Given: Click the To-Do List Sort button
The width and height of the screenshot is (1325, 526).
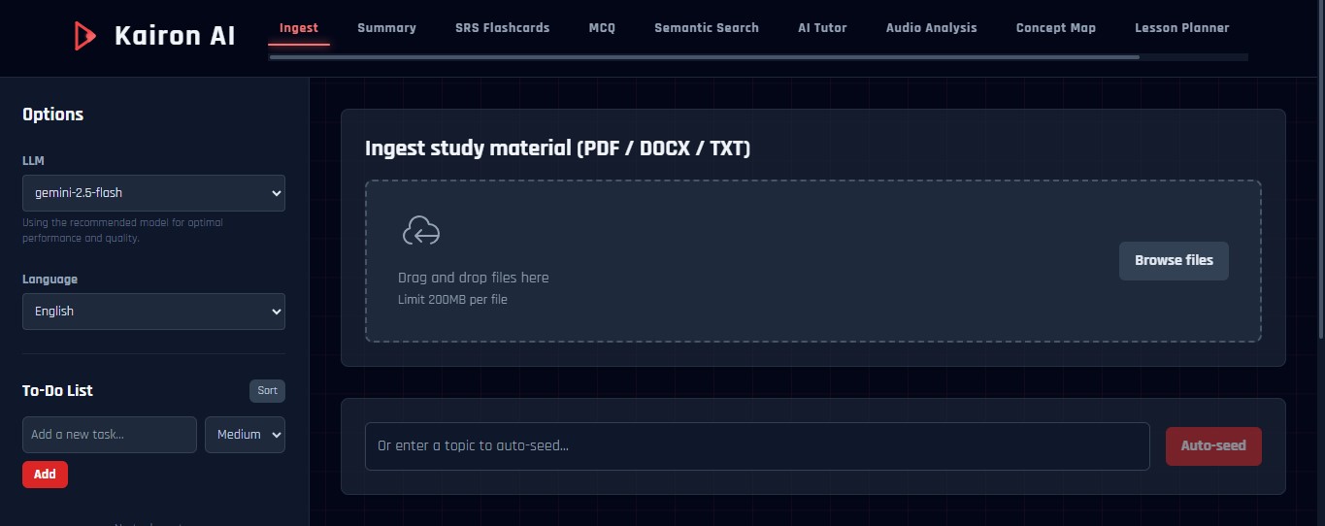Looking at the screenshot, I should (x=267, y=391).
